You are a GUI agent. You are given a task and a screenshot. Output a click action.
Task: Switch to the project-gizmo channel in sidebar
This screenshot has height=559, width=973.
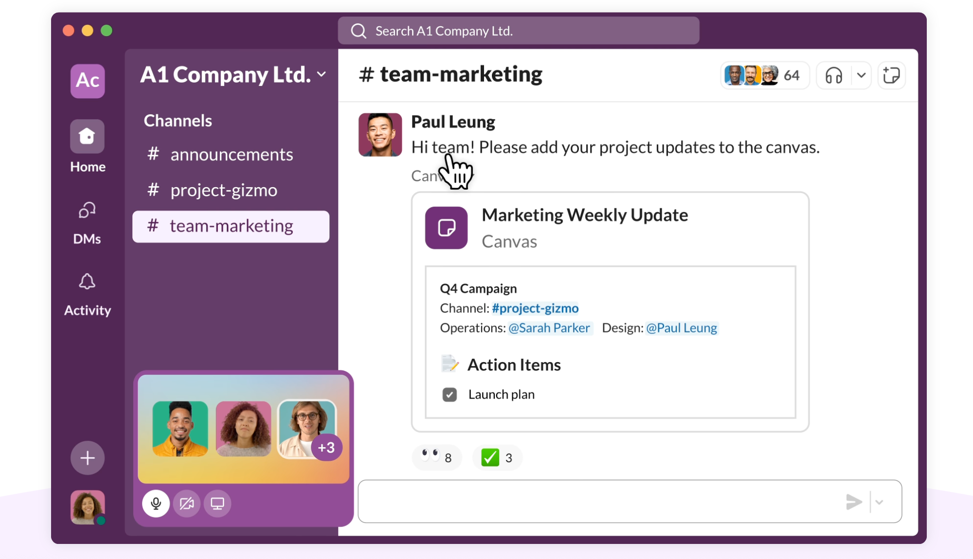[223, 190]
